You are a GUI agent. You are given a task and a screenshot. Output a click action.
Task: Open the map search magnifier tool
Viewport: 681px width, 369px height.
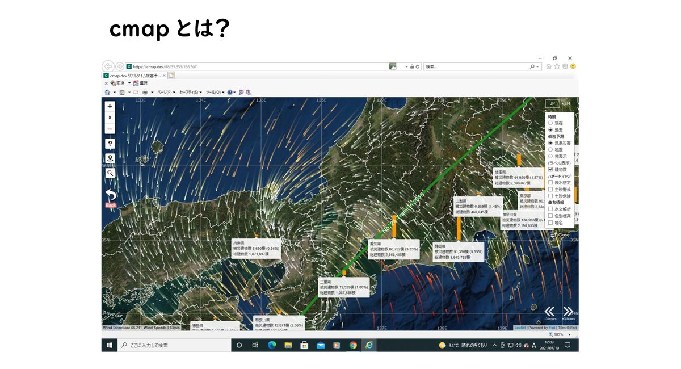click(110, 173)
